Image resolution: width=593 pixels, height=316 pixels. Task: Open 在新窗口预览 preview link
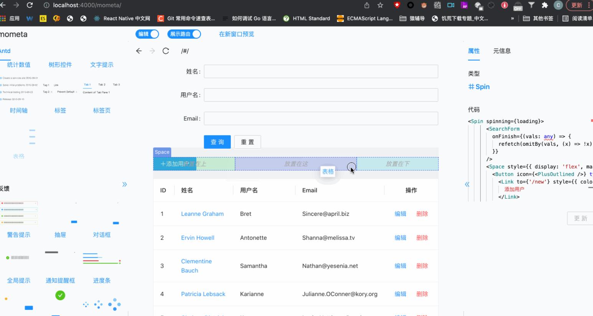(x=236, y=34)
